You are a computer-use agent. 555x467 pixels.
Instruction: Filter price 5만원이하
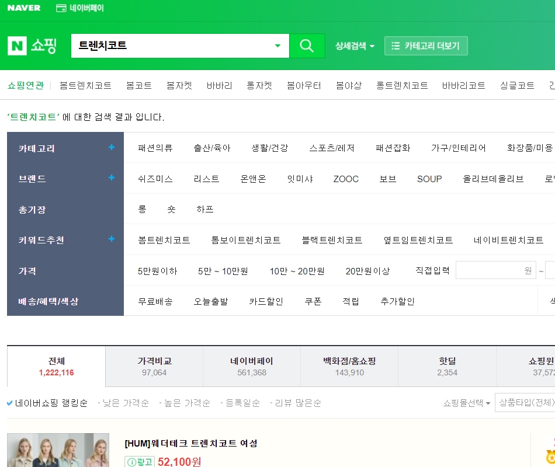157,271
